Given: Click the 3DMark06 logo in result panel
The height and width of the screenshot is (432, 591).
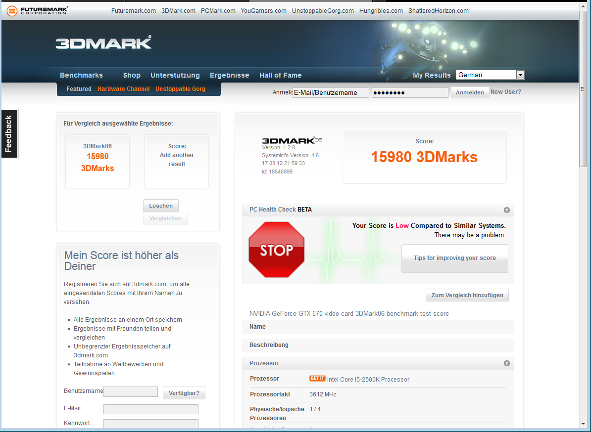Looking at the screenshot, I should click(292, 140).
